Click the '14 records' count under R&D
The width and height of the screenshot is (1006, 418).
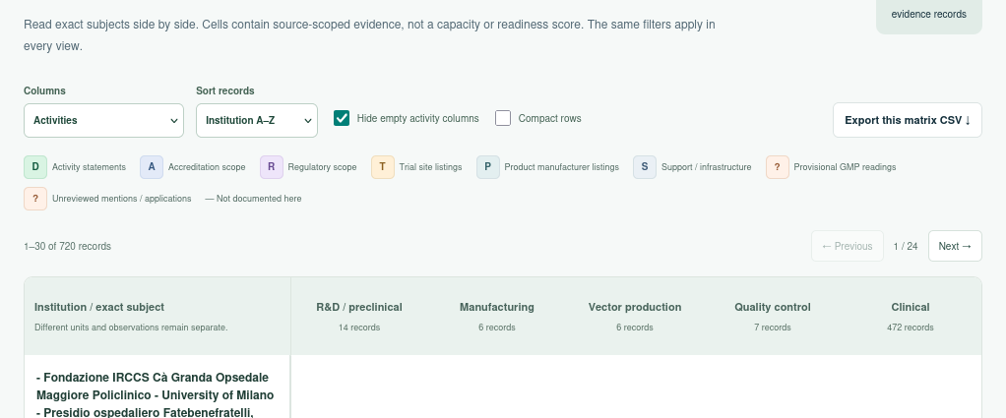click(x=359, y=328)
